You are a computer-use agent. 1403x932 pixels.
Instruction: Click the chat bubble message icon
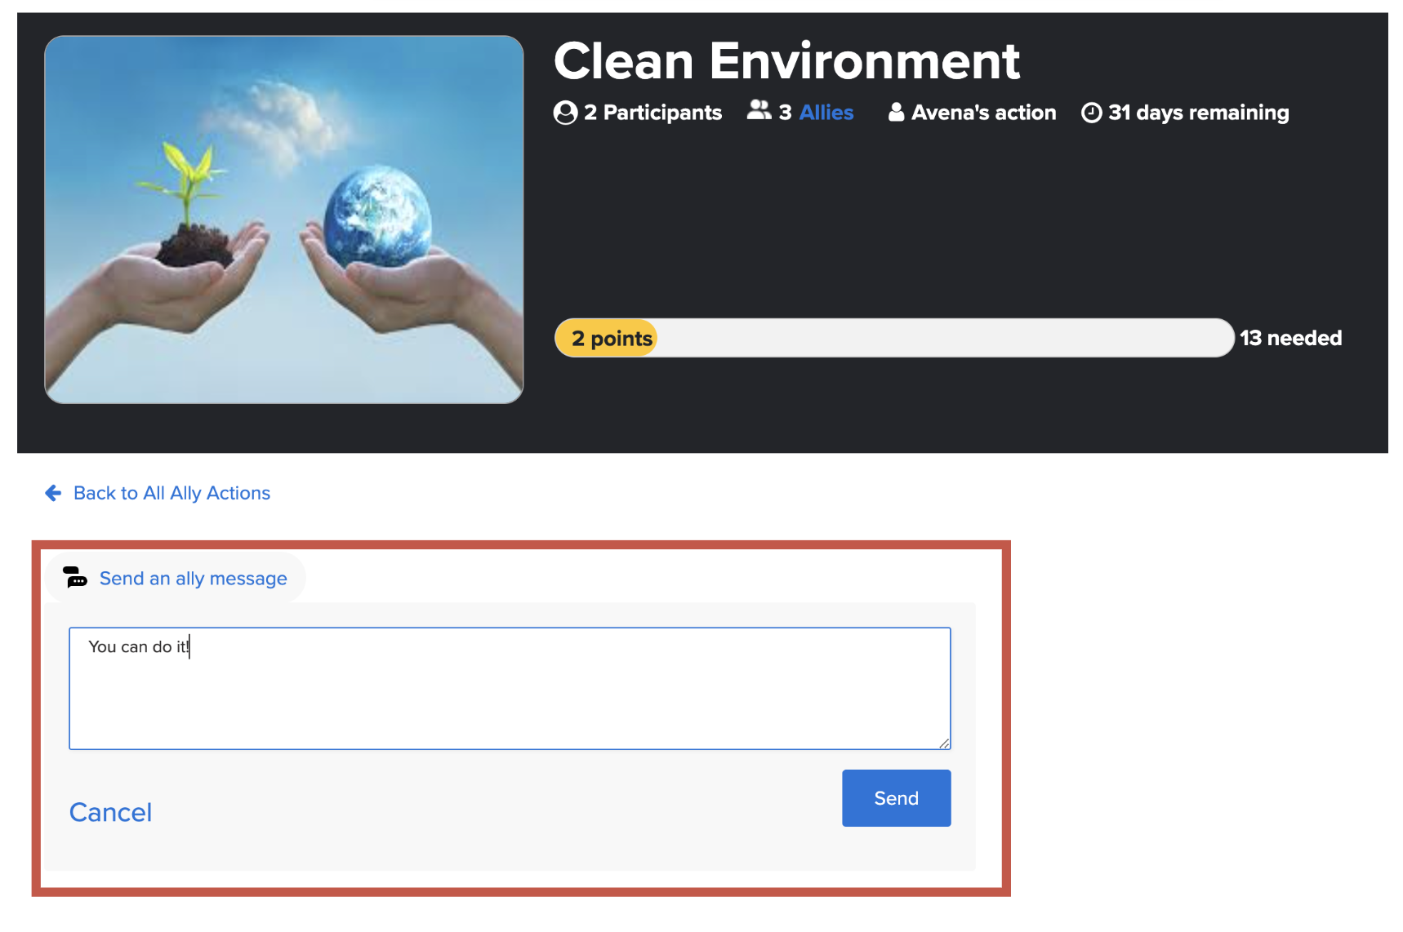(x=75, y=578)
